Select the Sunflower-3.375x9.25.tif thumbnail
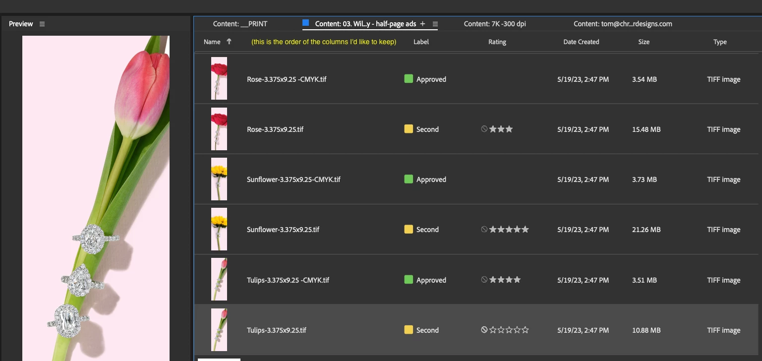762x361 pixels. (x=219, y=229)
